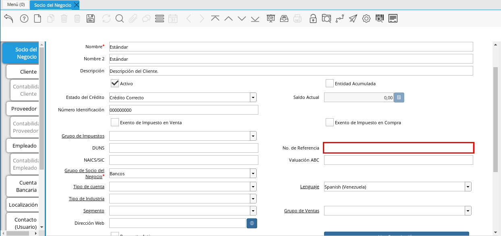Enable the Entidad Acumulada checkbox
The image size is (501, 236).
330,83
